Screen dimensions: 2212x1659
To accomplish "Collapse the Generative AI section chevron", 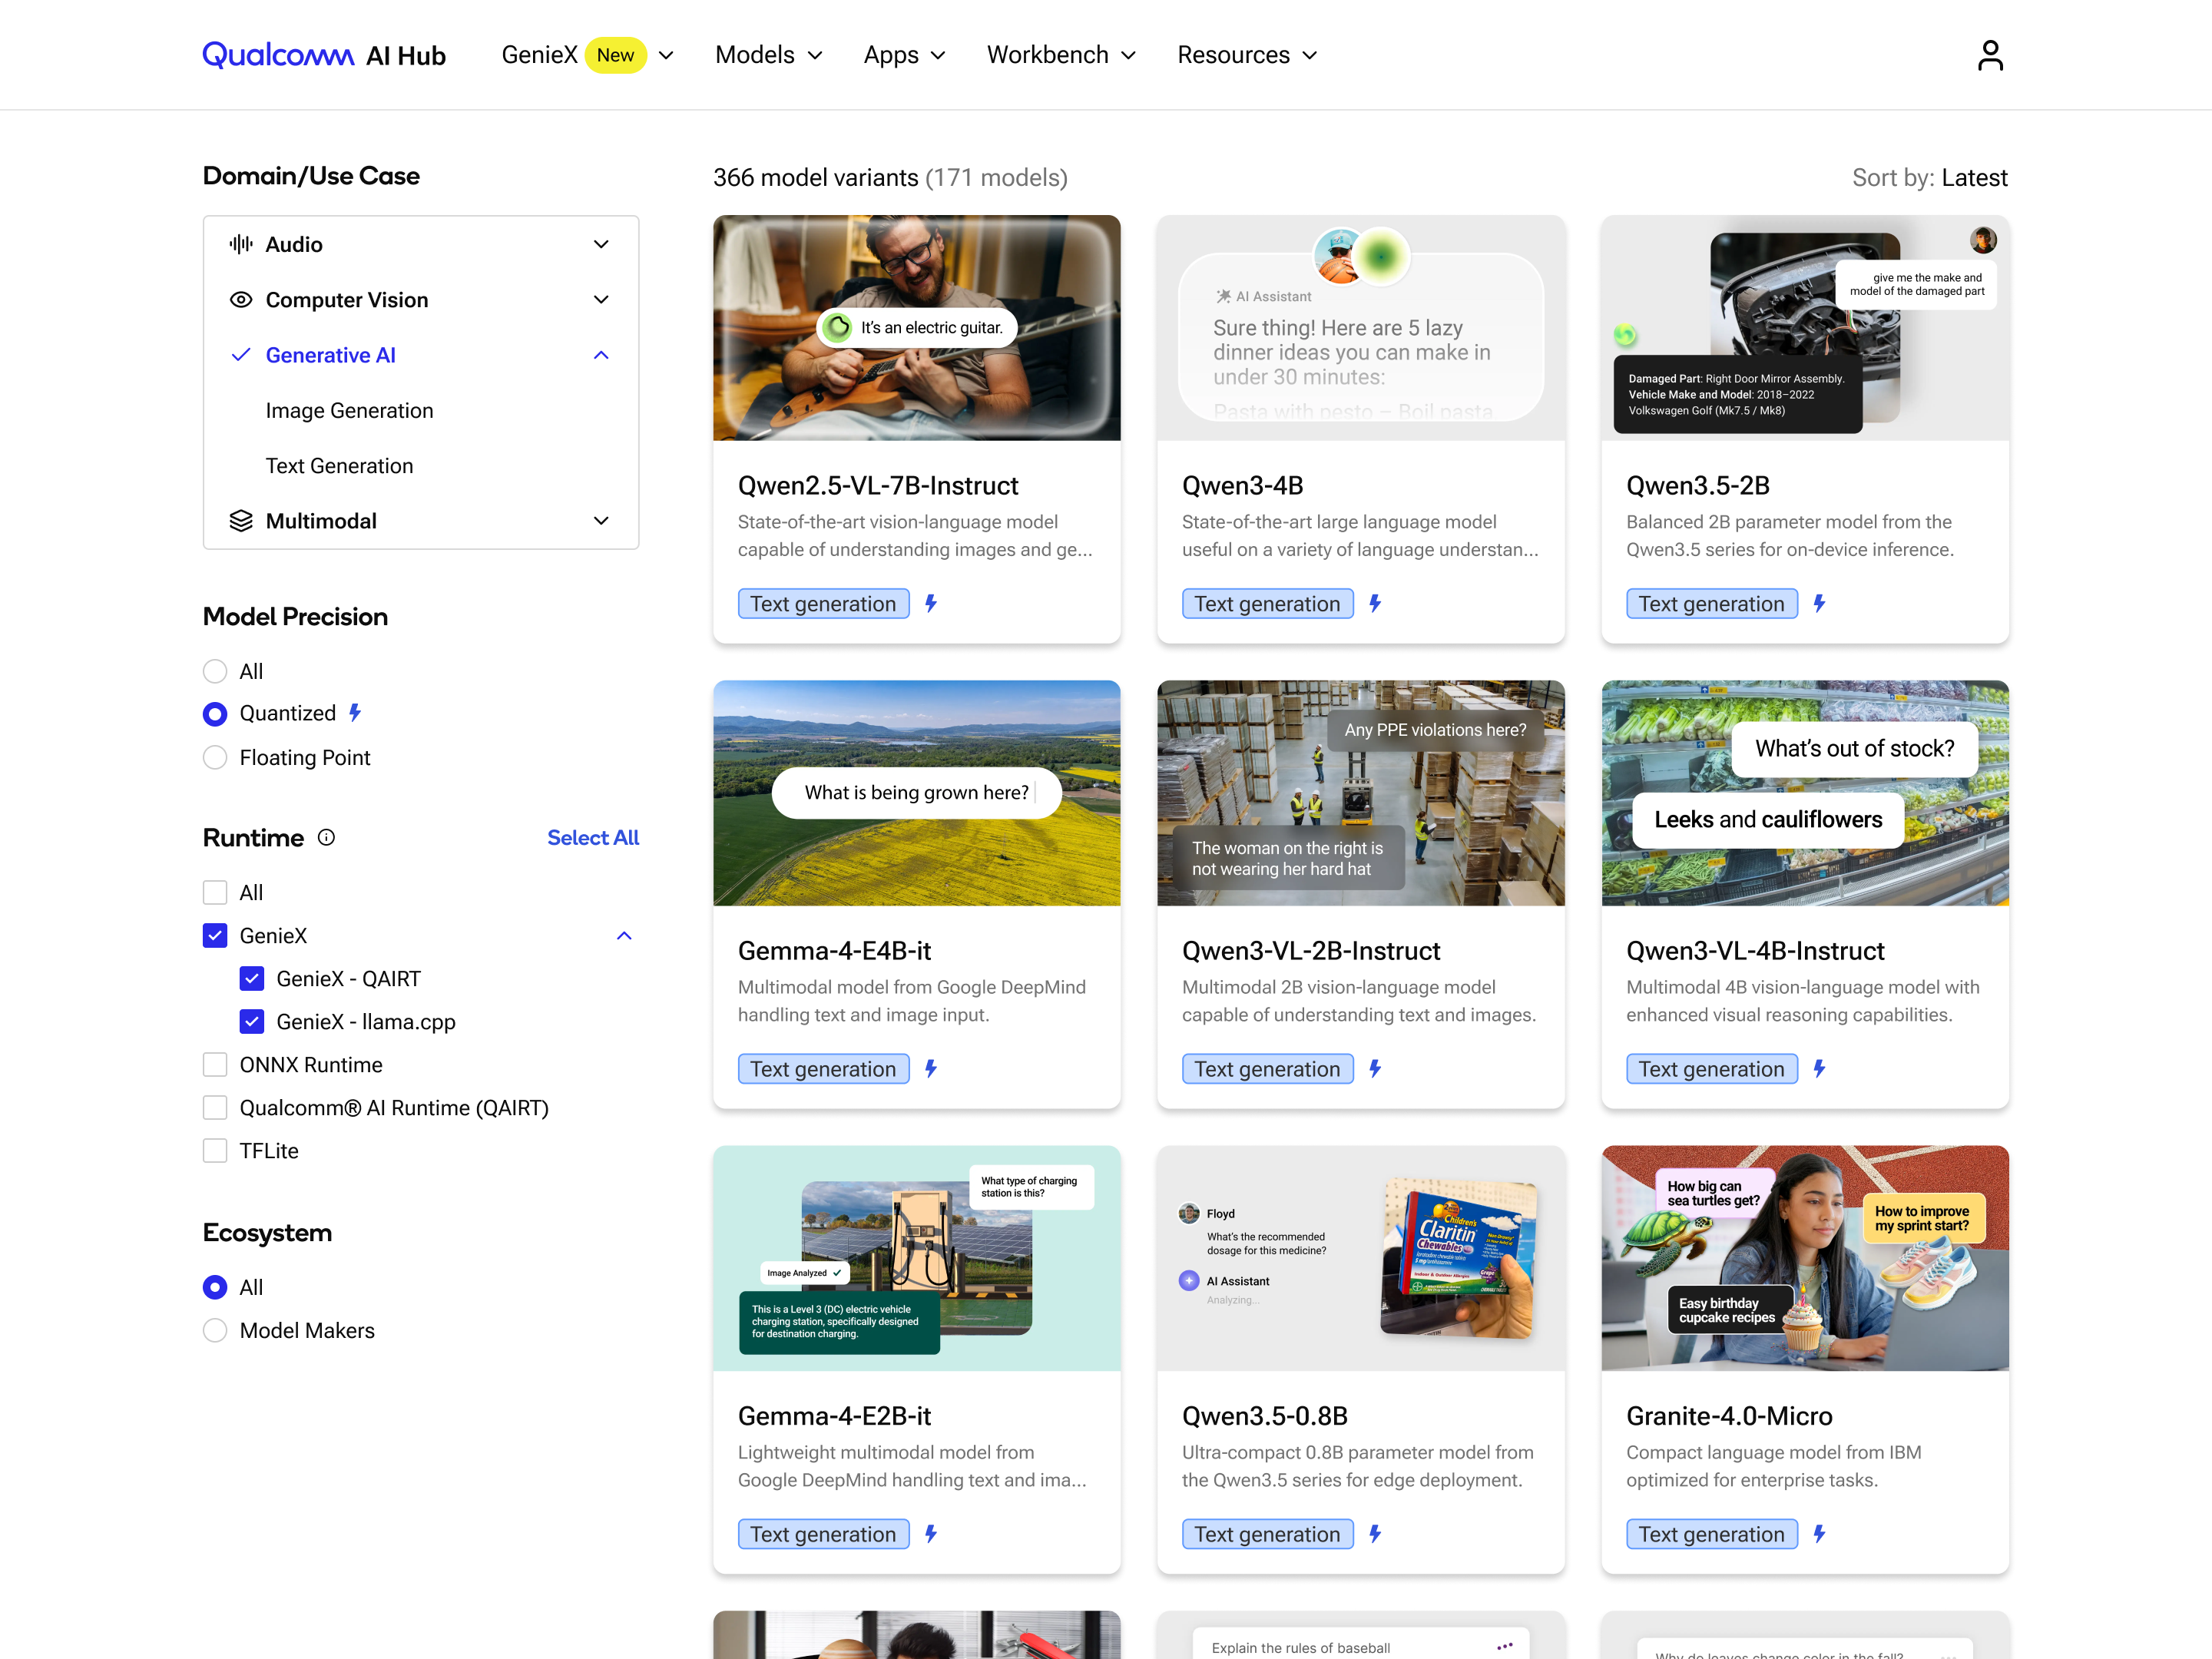I will click(x=601, y=355).
